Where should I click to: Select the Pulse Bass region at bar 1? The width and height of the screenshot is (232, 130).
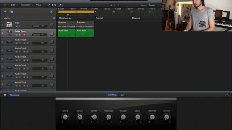[67, 33]
